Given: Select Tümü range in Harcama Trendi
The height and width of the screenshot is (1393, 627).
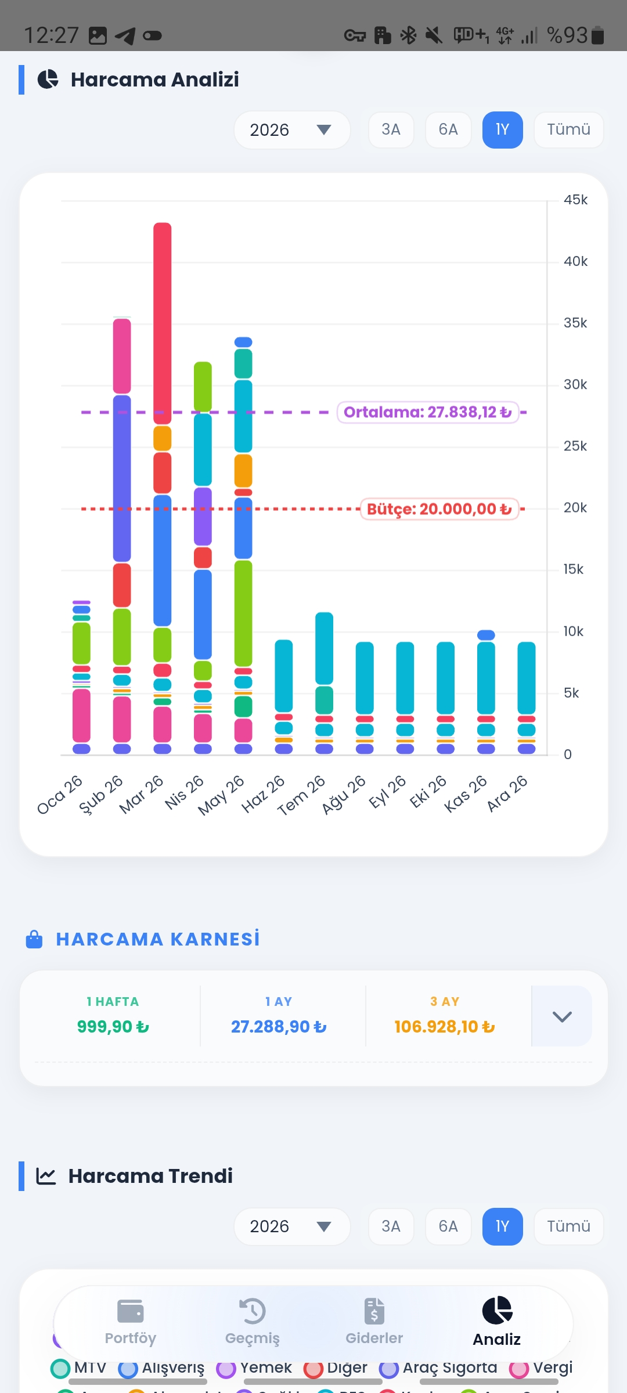Looking at the screenshot, I should click(x=569, y=1226).
